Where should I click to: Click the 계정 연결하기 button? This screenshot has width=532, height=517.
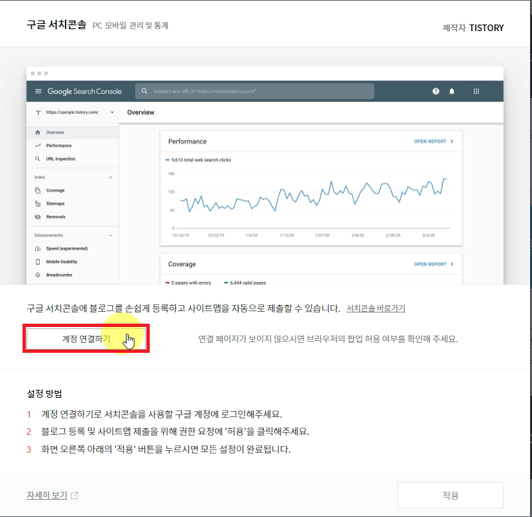coord(86,338)
